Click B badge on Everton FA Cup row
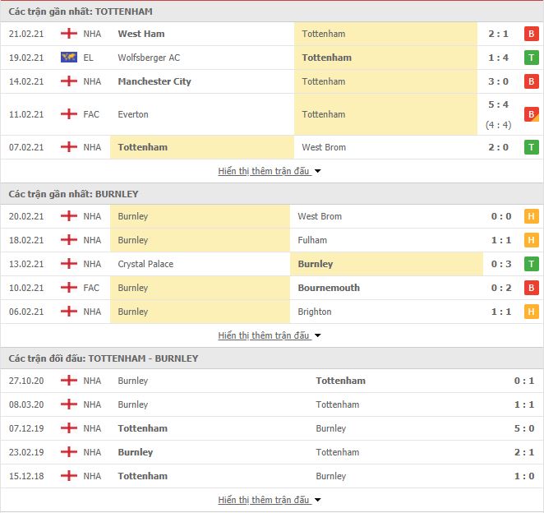 coord(531,114)
